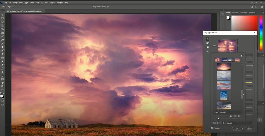The width and height of the screenshot is (265, 136).
Task: Open the Output To dropdown
Action: 238,123
